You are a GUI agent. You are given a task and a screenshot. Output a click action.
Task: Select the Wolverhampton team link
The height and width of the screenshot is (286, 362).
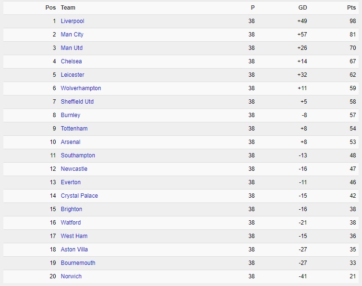pyautogui.click(x=81, y=88)
